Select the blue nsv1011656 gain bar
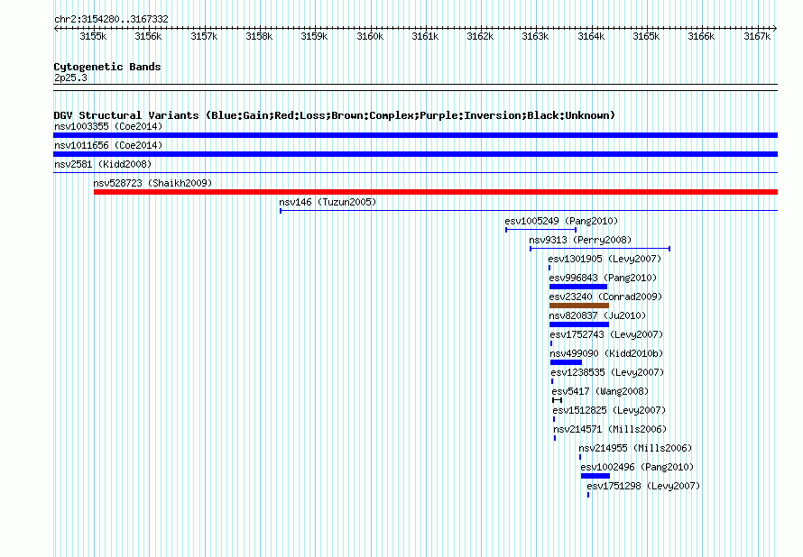 point(415,154)
